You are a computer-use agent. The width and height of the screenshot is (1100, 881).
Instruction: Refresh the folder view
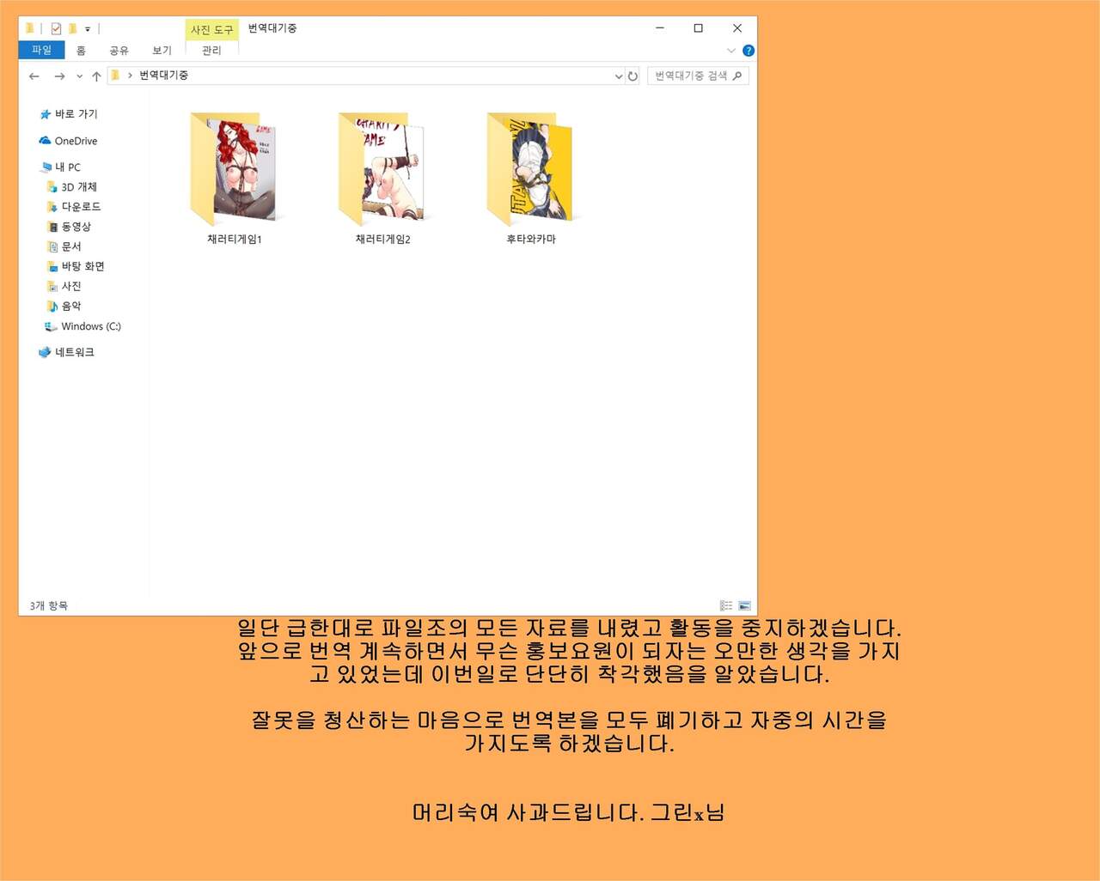[632, 76]
